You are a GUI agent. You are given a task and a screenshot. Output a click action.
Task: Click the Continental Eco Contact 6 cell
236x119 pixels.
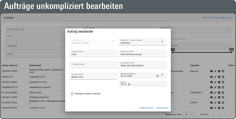click(x=40, y=87)
